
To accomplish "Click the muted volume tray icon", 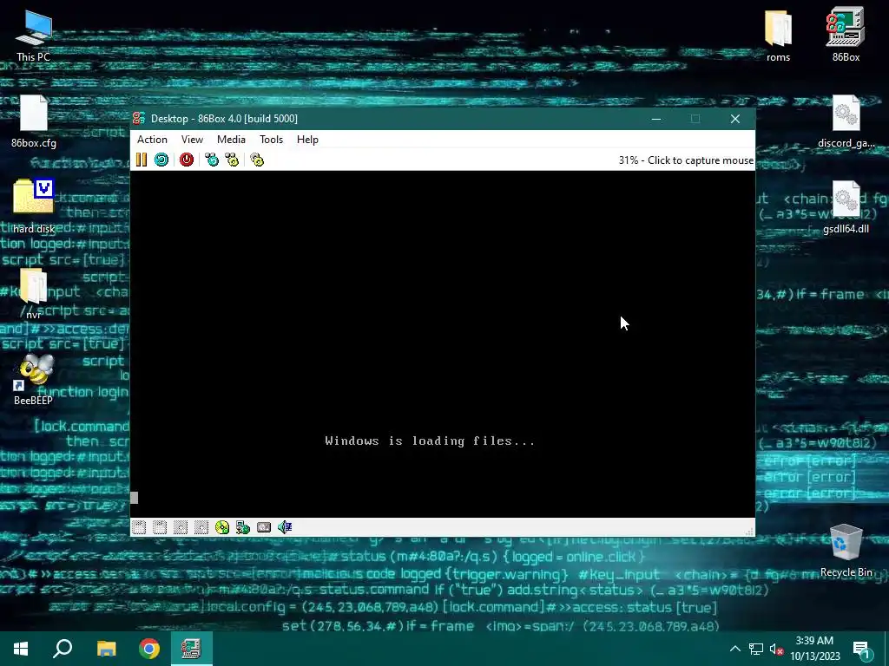I will 776,649.
